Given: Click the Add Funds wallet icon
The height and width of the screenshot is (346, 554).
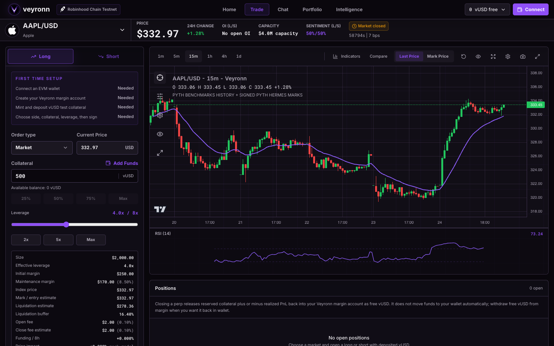Looking at the screenshot, I should tap(108, 163).
